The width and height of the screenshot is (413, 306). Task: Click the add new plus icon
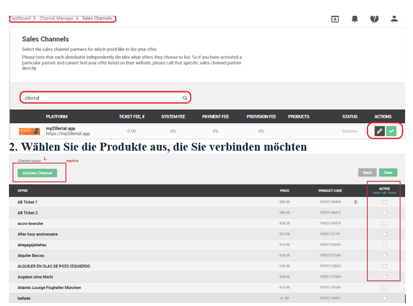pos(335,19)
